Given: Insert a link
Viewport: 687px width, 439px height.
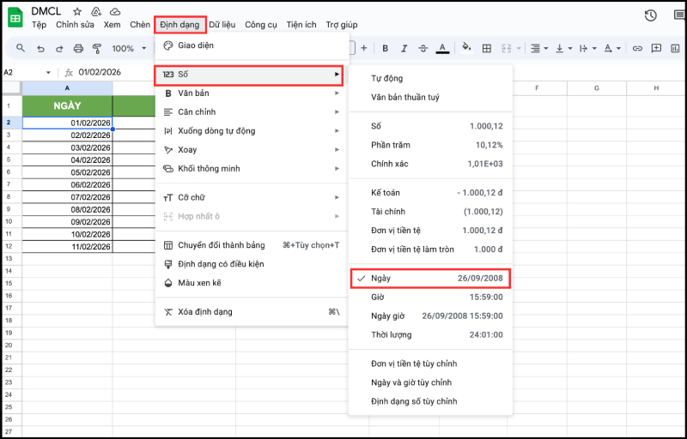Looking at the screenshot, I should pyautogui.click(x=637, y=49).
